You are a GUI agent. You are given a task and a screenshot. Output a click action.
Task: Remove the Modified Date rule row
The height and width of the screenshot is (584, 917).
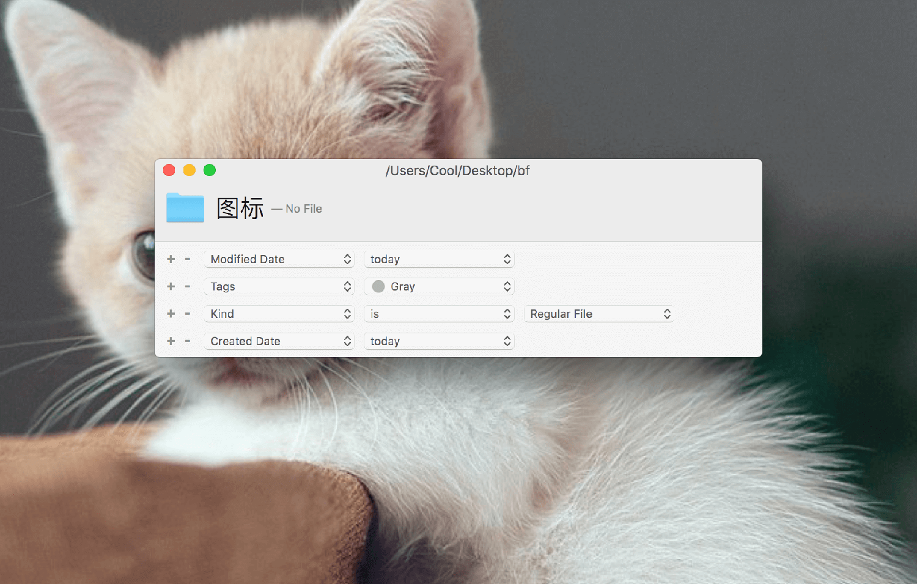pyautogui.click(x=188, y=259)
